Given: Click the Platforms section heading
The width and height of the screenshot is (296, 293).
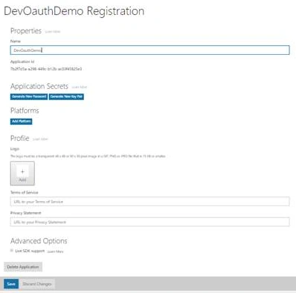Looking at the screenshot, I should pyautogui.click(x=25, y=111).
